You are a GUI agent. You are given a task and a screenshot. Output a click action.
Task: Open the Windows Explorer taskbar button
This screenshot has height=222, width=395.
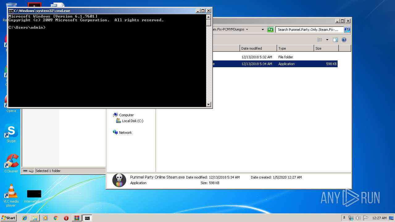point(35,218)
